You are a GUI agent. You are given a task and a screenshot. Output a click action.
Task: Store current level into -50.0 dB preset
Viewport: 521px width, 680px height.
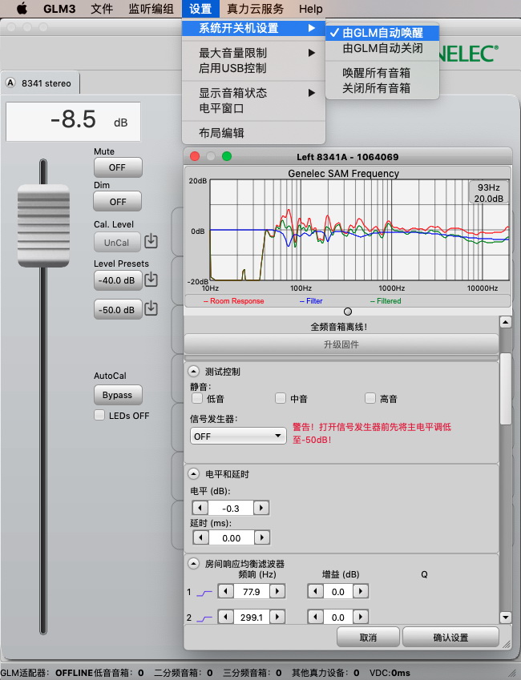pos(151,309)
